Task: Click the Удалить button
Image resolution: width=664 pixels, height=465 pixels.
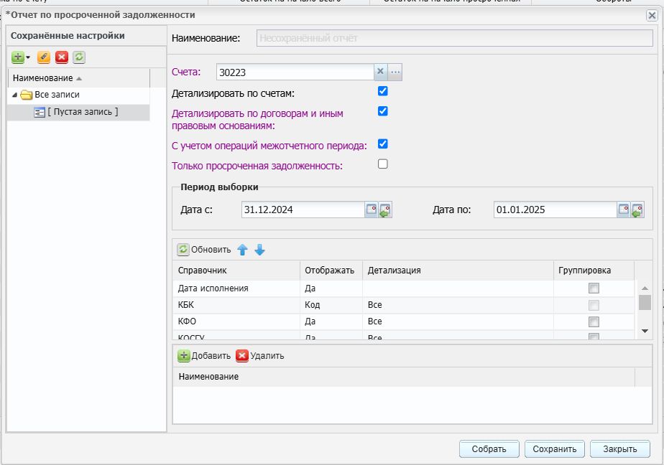Action: click(260, 355)
